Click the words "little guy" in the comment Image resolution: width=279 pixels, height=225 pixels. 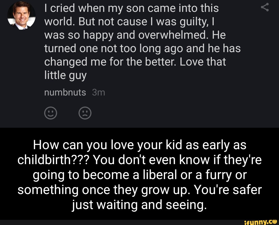(65, 76)
